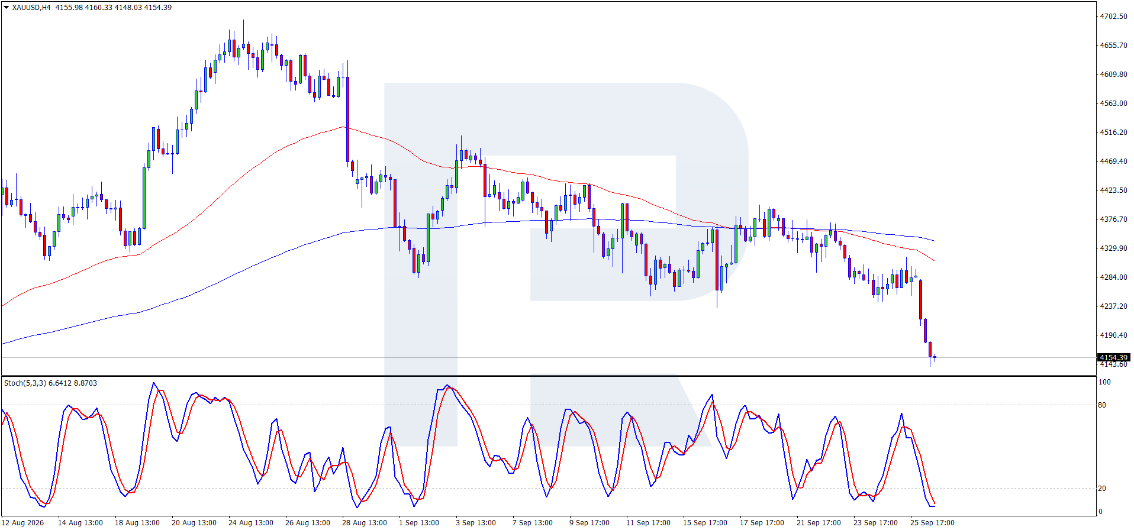Click the 24 Aug 13:00 time label
The height and width of the screenshot is (530, 1134).
[251, 523]
